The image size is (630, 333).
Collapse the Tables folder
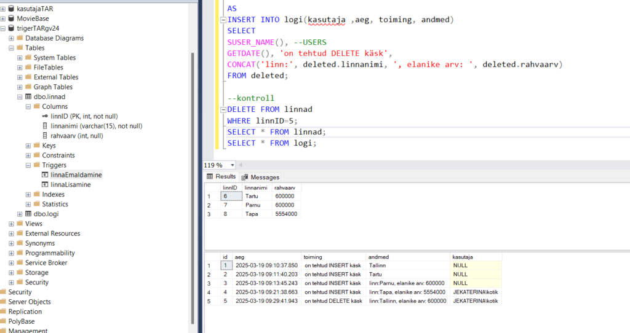[11, 48]
